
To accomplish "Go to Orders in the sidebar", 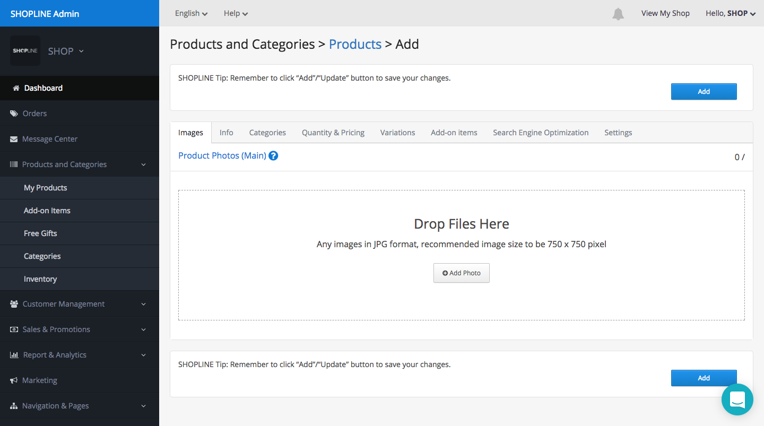I will click(x=34, y=114).
